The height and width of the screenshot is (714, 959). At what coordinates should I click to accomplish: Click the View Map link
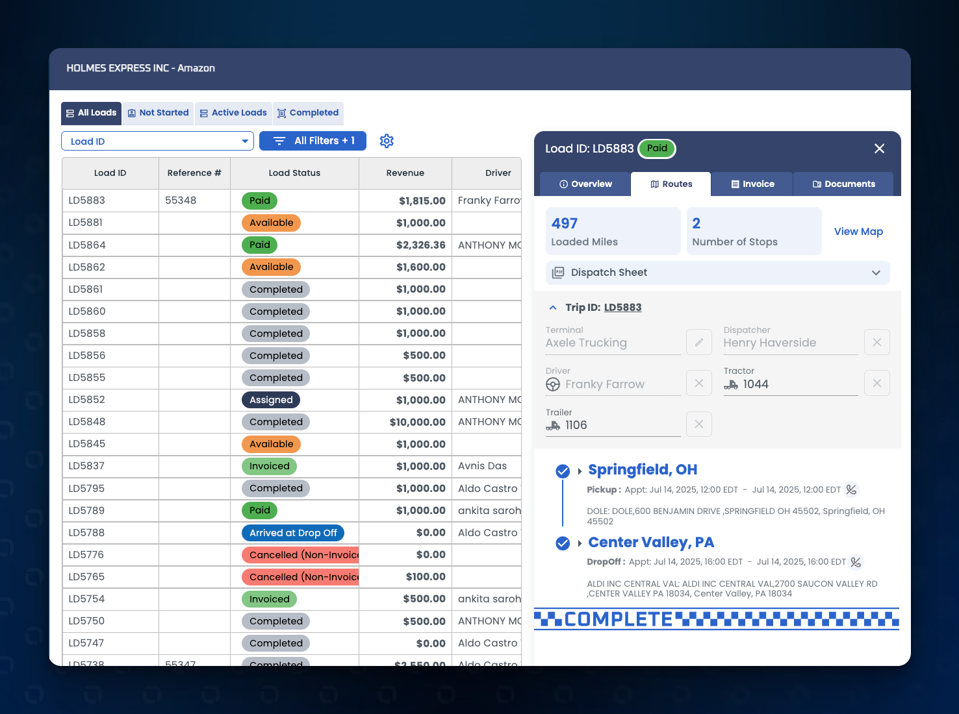click(858, 232)
